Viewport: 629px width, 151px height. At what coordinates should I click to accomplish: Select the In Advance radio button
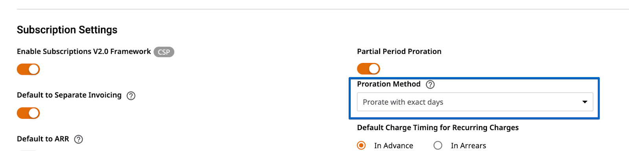361,145
